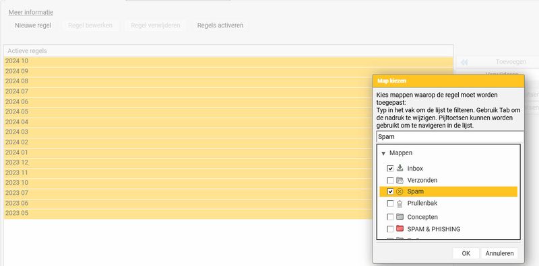Select the highlighted Spam folder label
The height and width of the screenshot is (266, 539).
415,191
